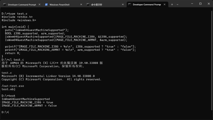This screenshot has width=213, height=120.
Task: Click the '#include <windows.h>' line
Action: coord(19,20)
